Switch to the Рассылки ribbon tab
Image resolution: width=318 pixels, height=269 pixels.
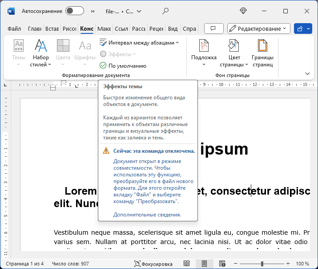coord(139,29)
